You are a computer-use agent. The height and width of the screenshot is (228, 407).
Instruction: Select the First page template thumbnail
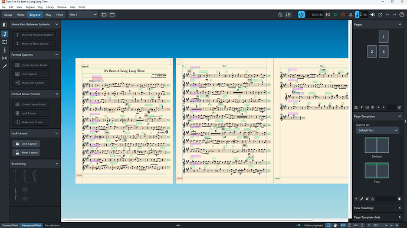(377, 170)
